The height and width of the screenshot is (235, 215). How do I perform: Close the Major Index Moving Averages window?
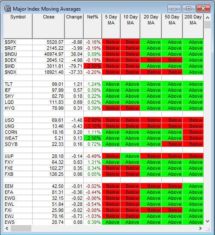point(203,9)
